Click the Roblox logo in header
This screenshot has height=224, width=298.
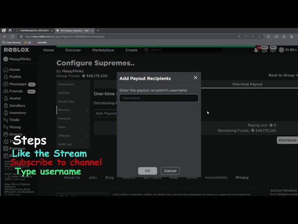tap(16, 50)
